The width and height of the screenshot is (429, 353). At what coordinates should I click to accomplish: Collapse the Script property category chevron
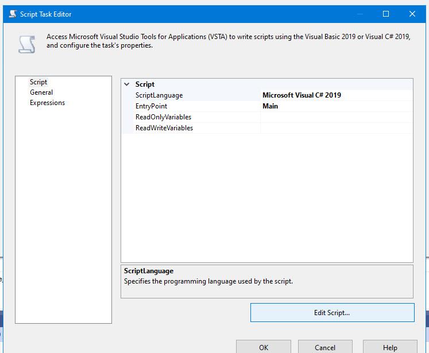click(x=127, y=84)
